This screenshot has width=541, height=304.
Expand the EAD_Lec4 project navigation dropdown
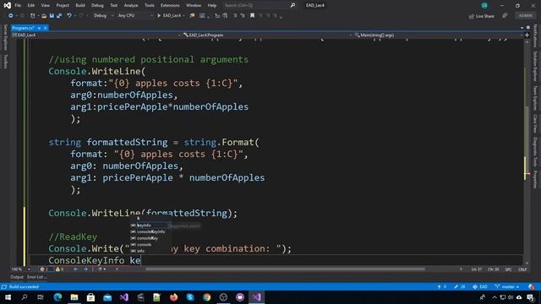pos(179,35)
